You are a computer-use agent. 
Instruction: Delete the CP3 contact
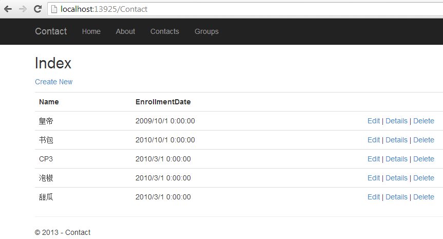tap(423, 159)
